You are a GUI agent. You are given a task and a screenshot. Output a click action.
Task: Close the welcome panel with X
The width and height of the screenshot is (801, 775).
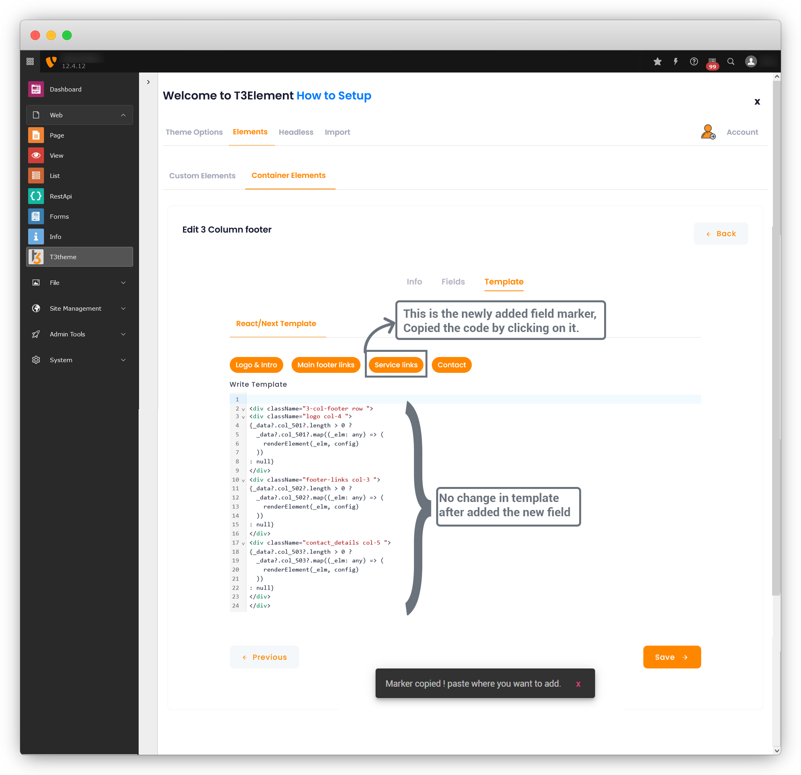tap(757, 101)
